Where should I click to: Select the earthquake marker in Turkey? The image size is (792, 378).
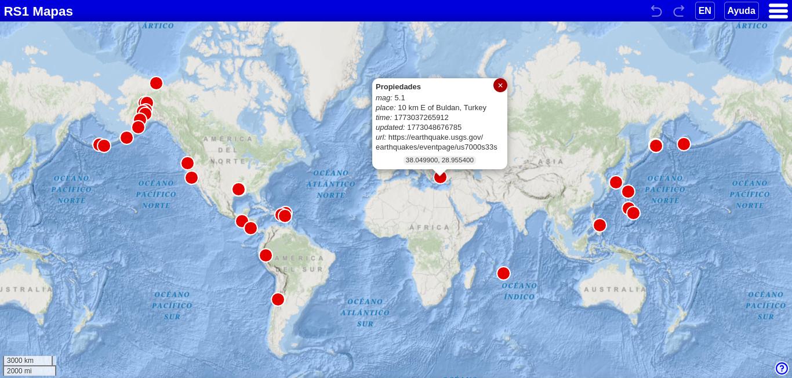pyautogui.click(x=440, y=178)
